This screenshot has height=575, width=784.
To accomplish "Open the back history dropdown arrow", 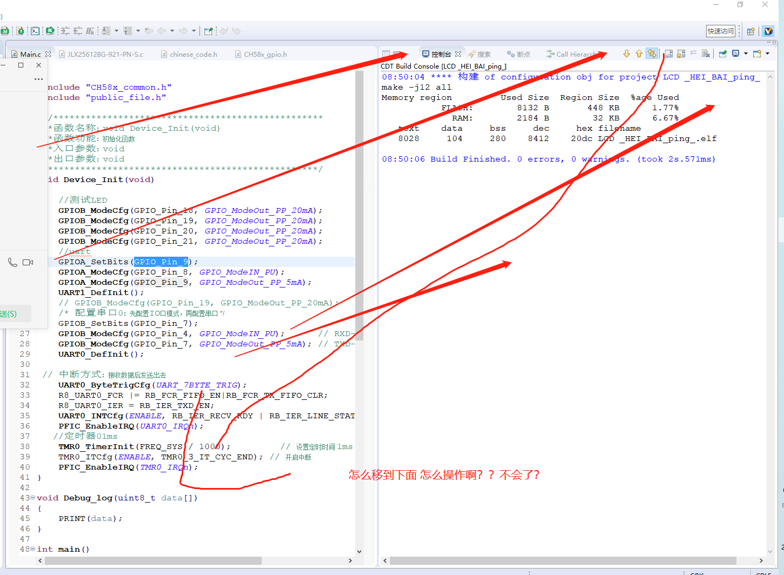I will click(172, 31).
